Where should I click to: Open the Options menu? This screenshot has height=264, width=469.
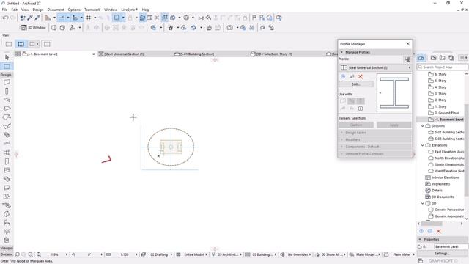[74, 10]
